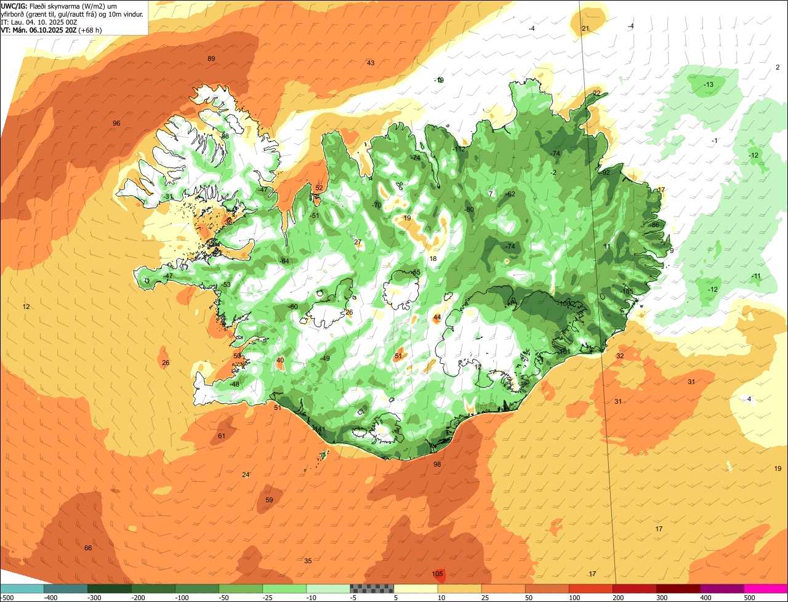Click the yellow legend swatch between 10 and 25
Image resolution: width=788 pixels, height=602 pixels.
460,588
